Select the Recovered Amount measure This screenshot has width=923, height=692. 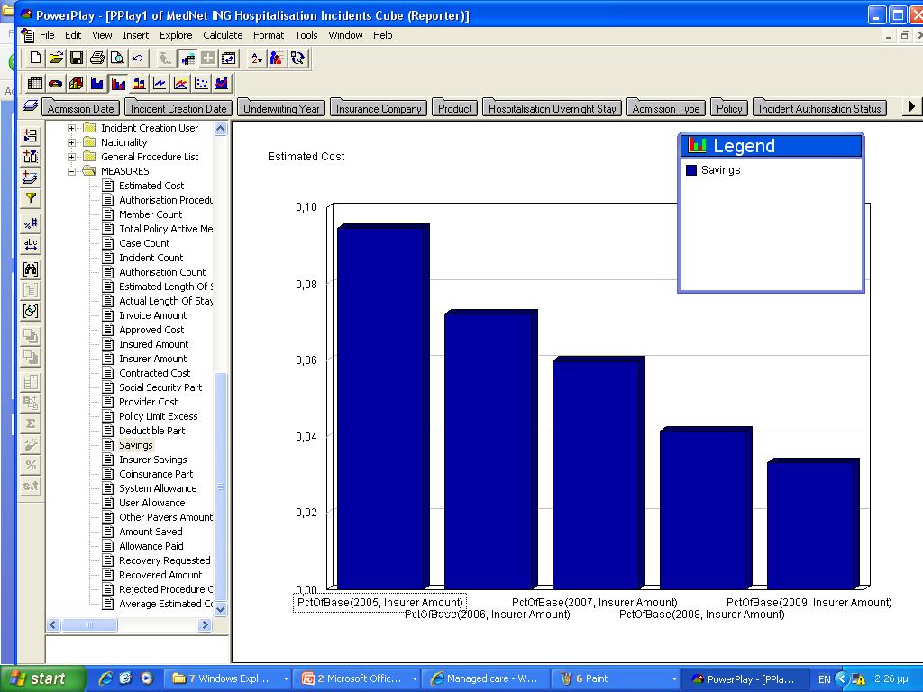[x=160, y=575]
